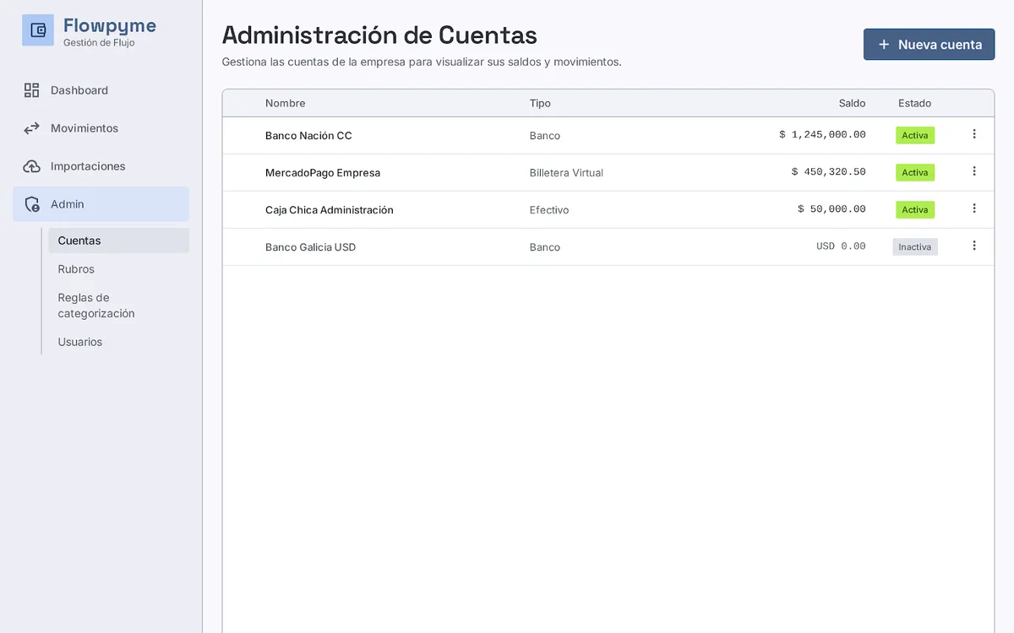Image resolution: width=1014 pixels, height=633 pixels.
Task: Click the $ 450,320.50 balance
Action: tap(829, 172)
